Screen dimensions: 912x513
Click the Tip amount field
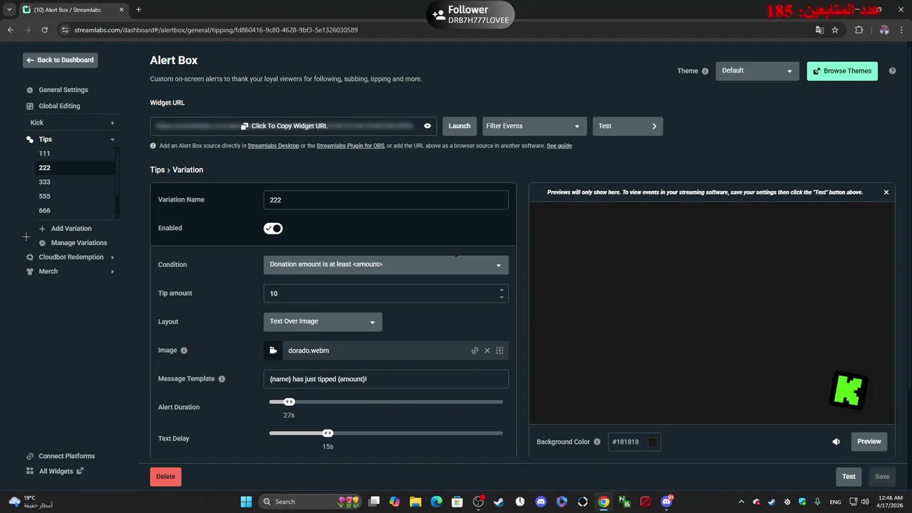(385, 294)
